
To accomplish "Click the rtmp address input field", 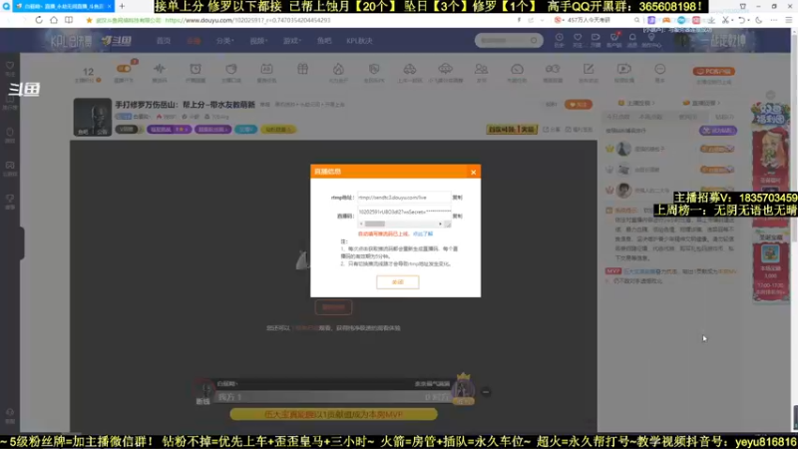I will 404,198.
